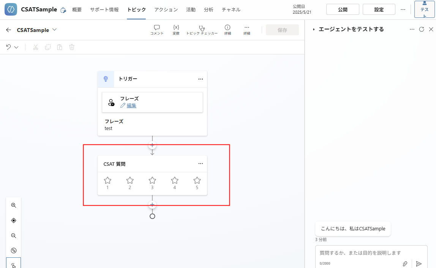The width and height of the screenshot is (436, 268).
Task: Expand the undo history dropdown
Action: (x=16, y=47)
